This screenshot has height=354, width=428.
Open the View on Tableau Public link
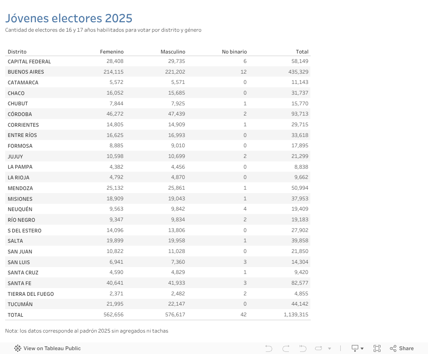pos(53,348)
